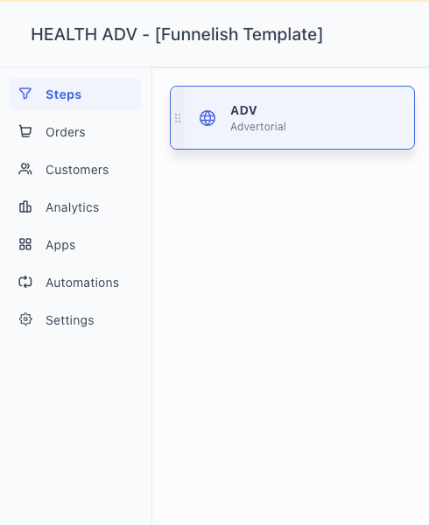Open funnel Settings from sidebar
The width and height of the screenshot is (429, 525).
click(x=75, y=320)
